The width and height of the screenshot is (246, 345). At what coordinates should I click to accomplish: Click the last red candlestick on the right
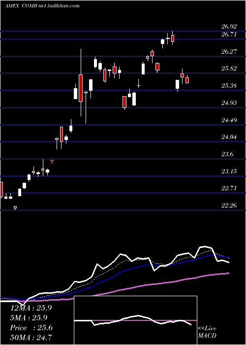(187, 80)
